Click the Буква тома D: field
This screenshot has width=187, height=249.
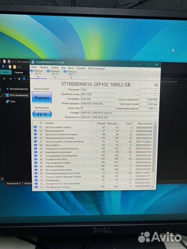[97, 108]
